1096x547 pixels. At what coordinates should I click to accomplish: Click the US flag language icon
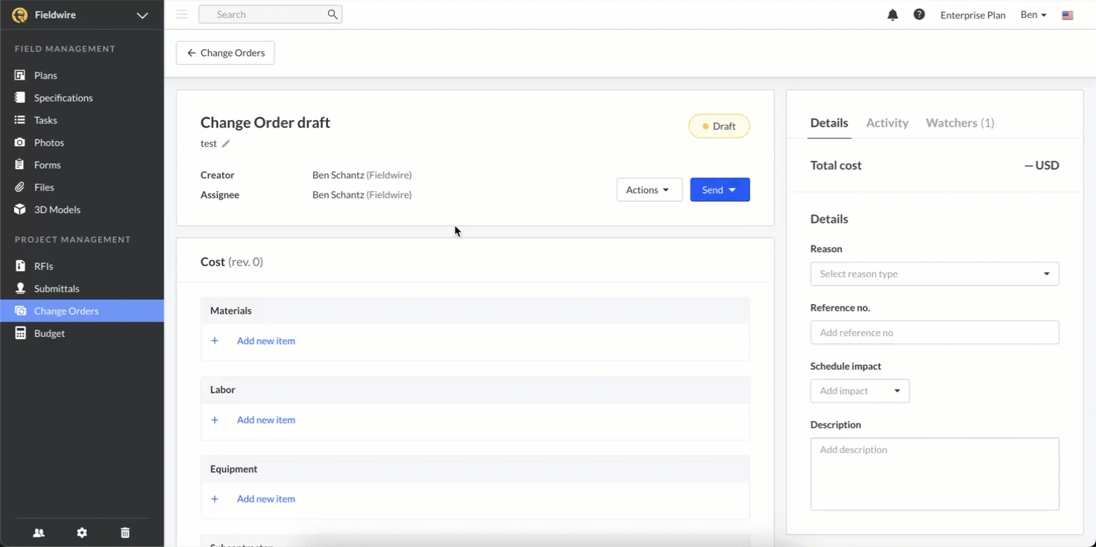1068,15
